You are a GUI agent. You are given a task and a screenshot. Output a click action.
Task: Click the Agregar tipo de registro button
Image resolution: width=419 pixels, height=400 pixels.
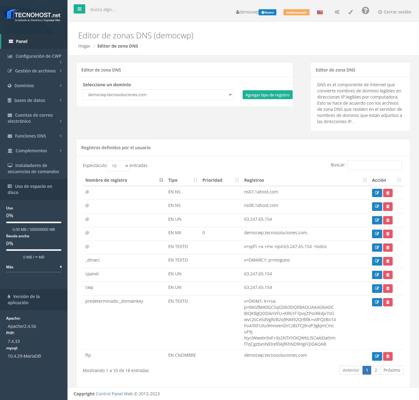click(x=267, y=95)
